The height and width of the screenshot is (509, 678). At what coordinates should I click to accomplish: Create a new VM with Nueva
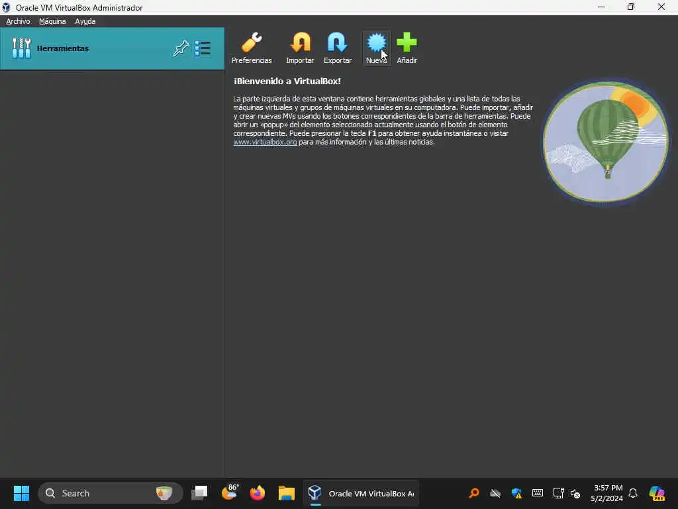pyautogui.click(x=376, y=48)
